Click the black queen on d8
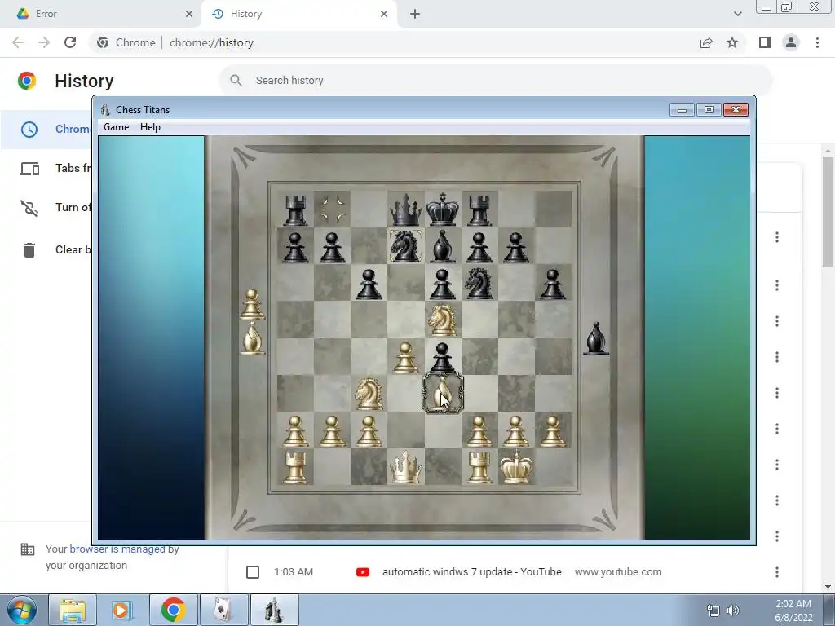The height and width of the screenshot is (626, 835). pos(406,210)
